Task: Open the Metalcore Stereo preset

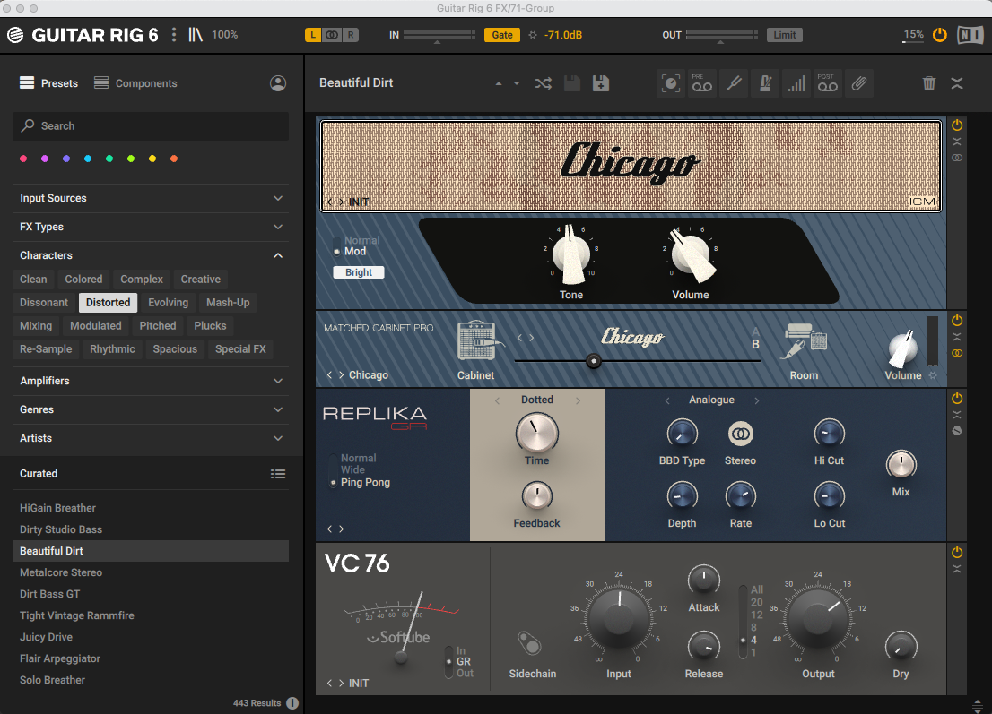Action: click(151, 572)
